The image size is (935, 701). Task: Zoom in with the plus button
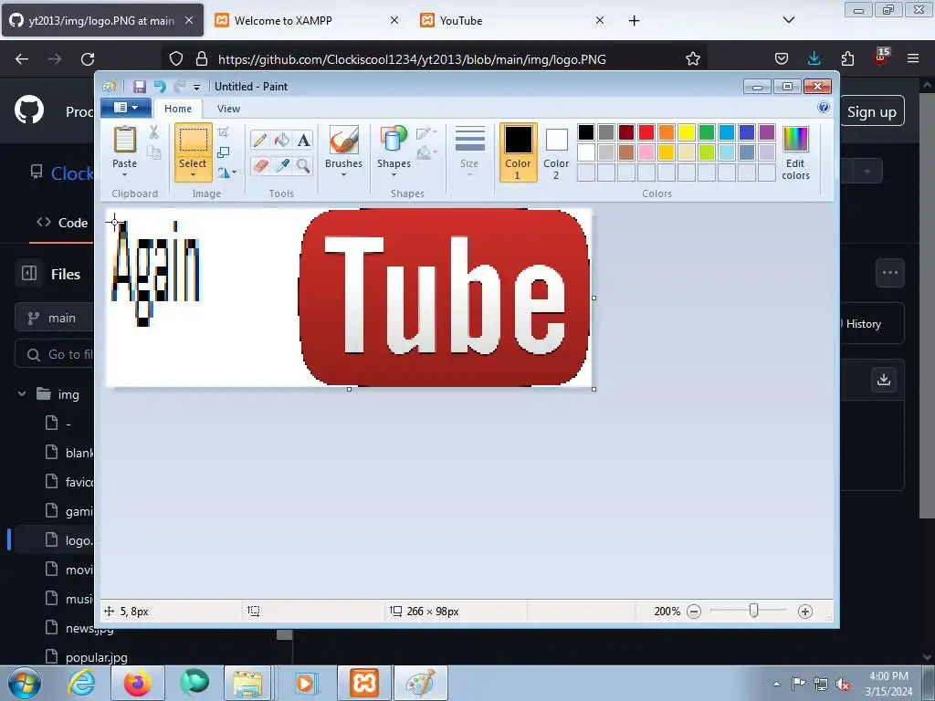pos(805,611)
